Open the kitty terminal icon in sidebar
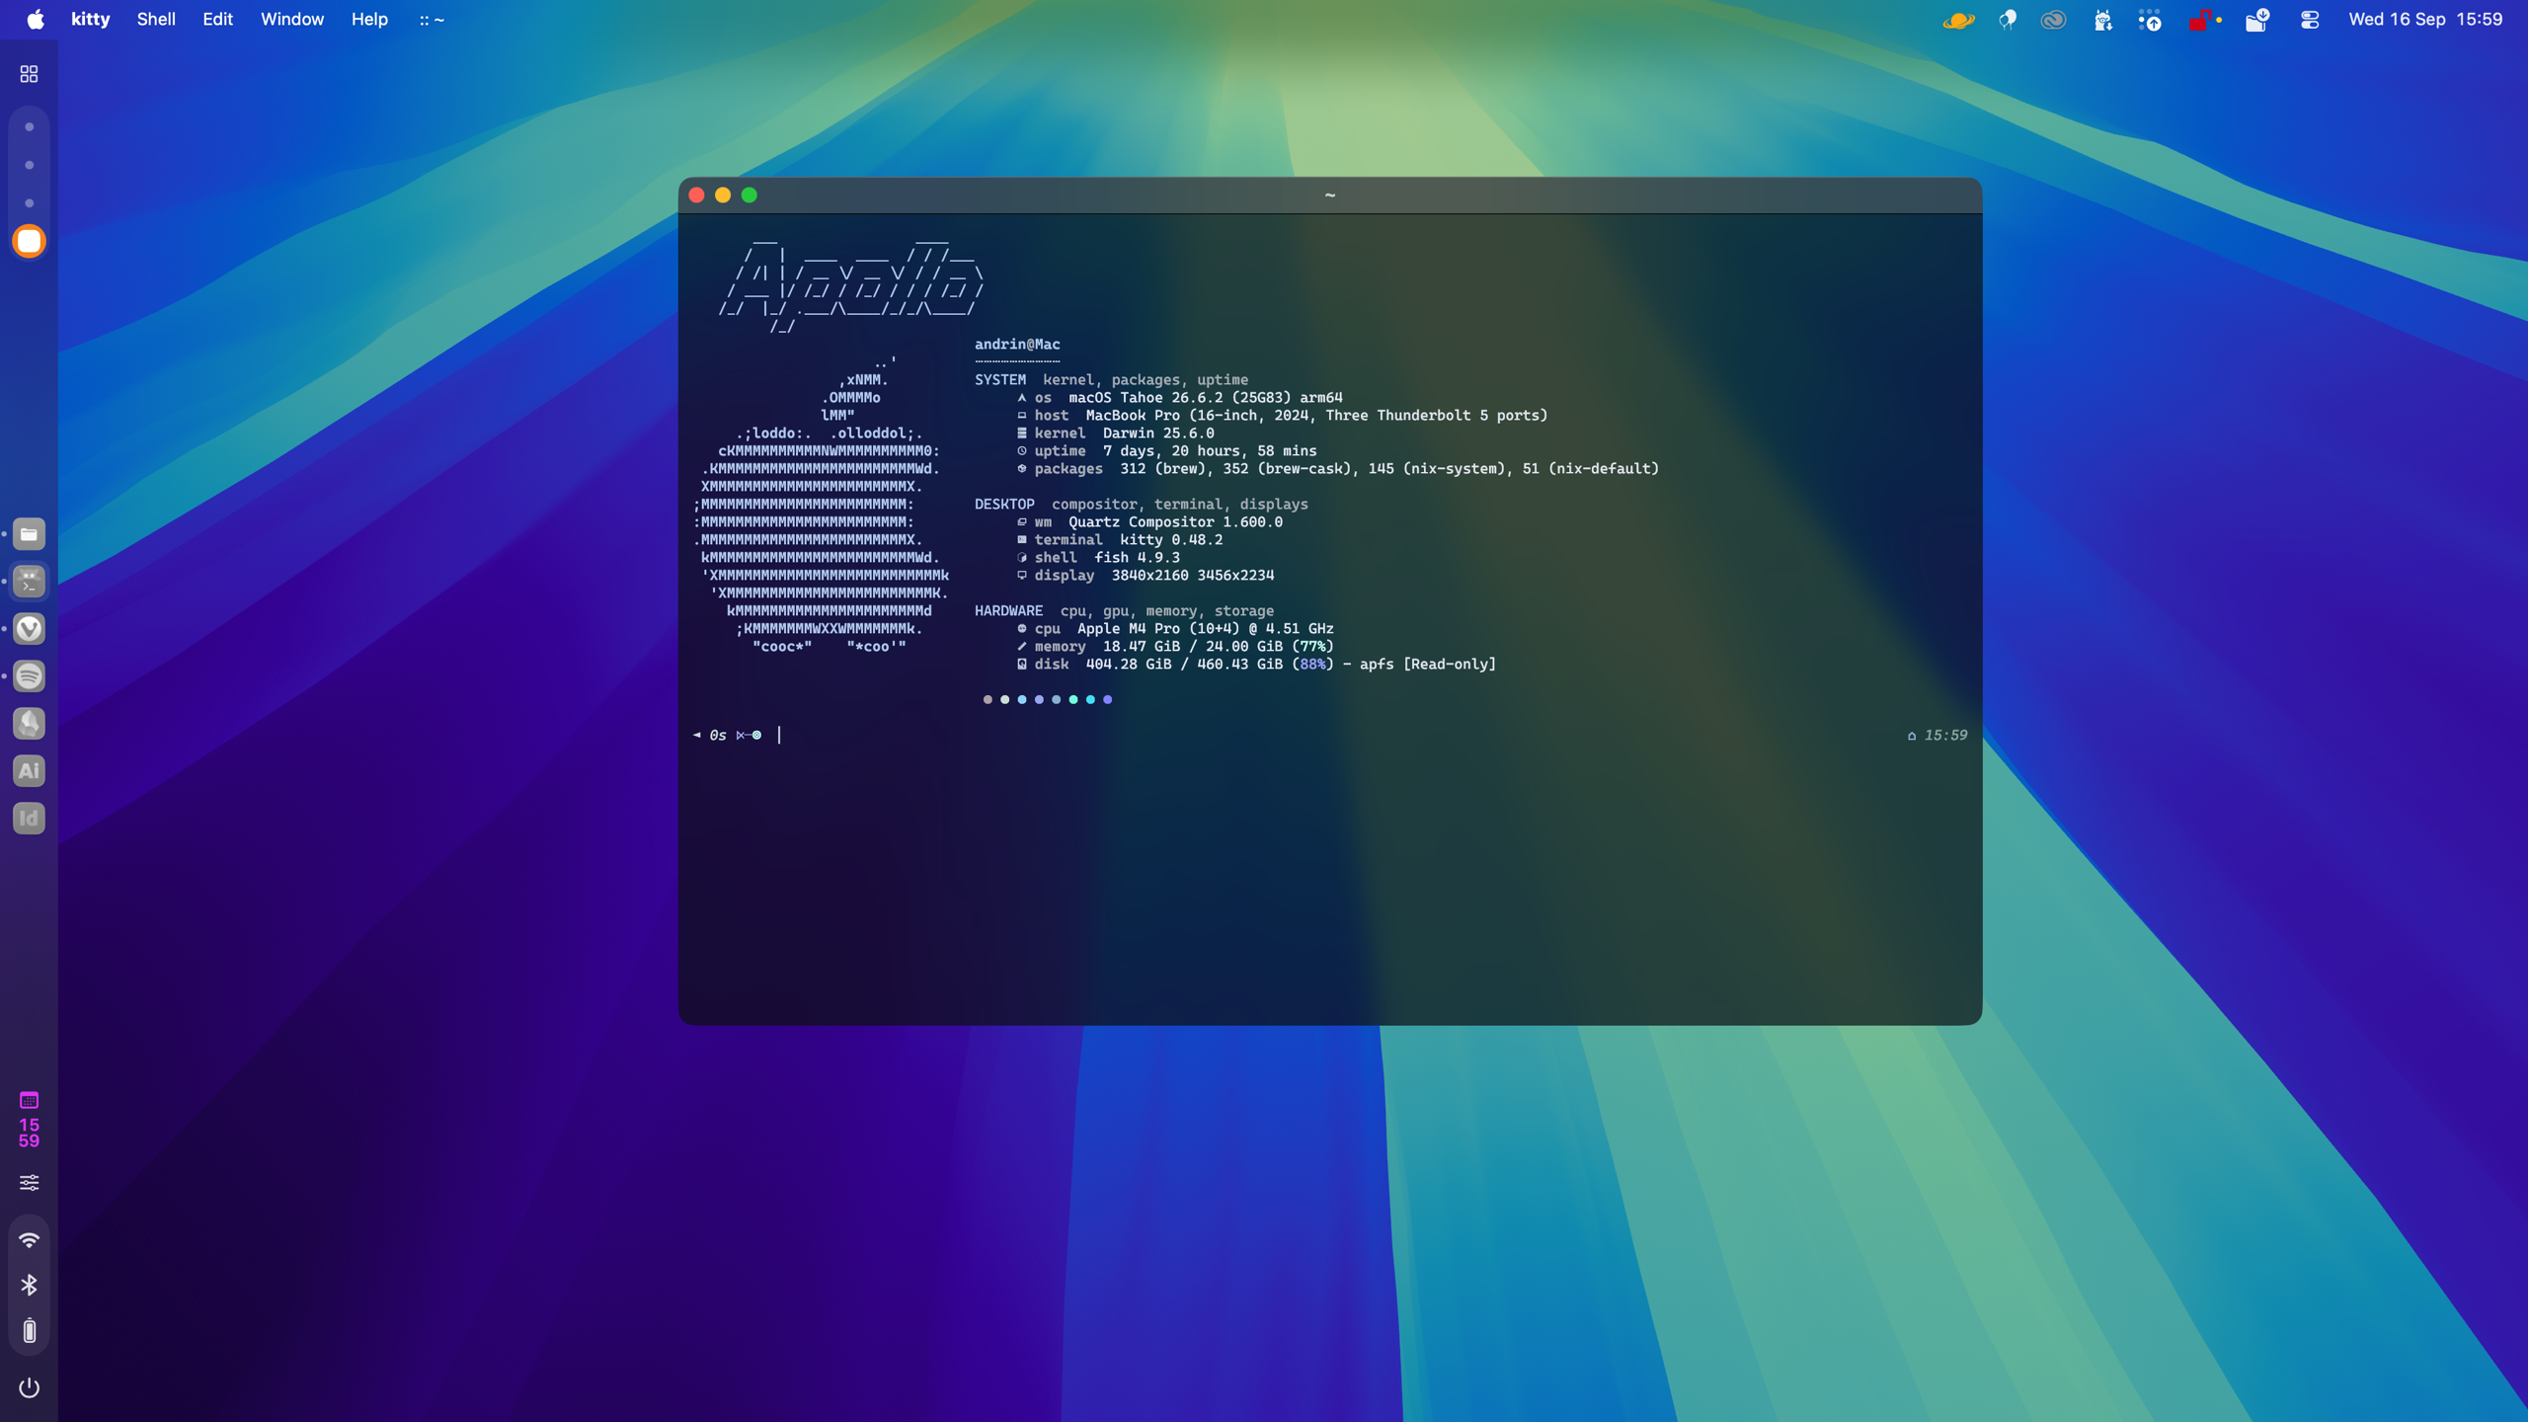Image resolution: width=2528 pixels, height=1422 pixels. (x=30, y=582)
